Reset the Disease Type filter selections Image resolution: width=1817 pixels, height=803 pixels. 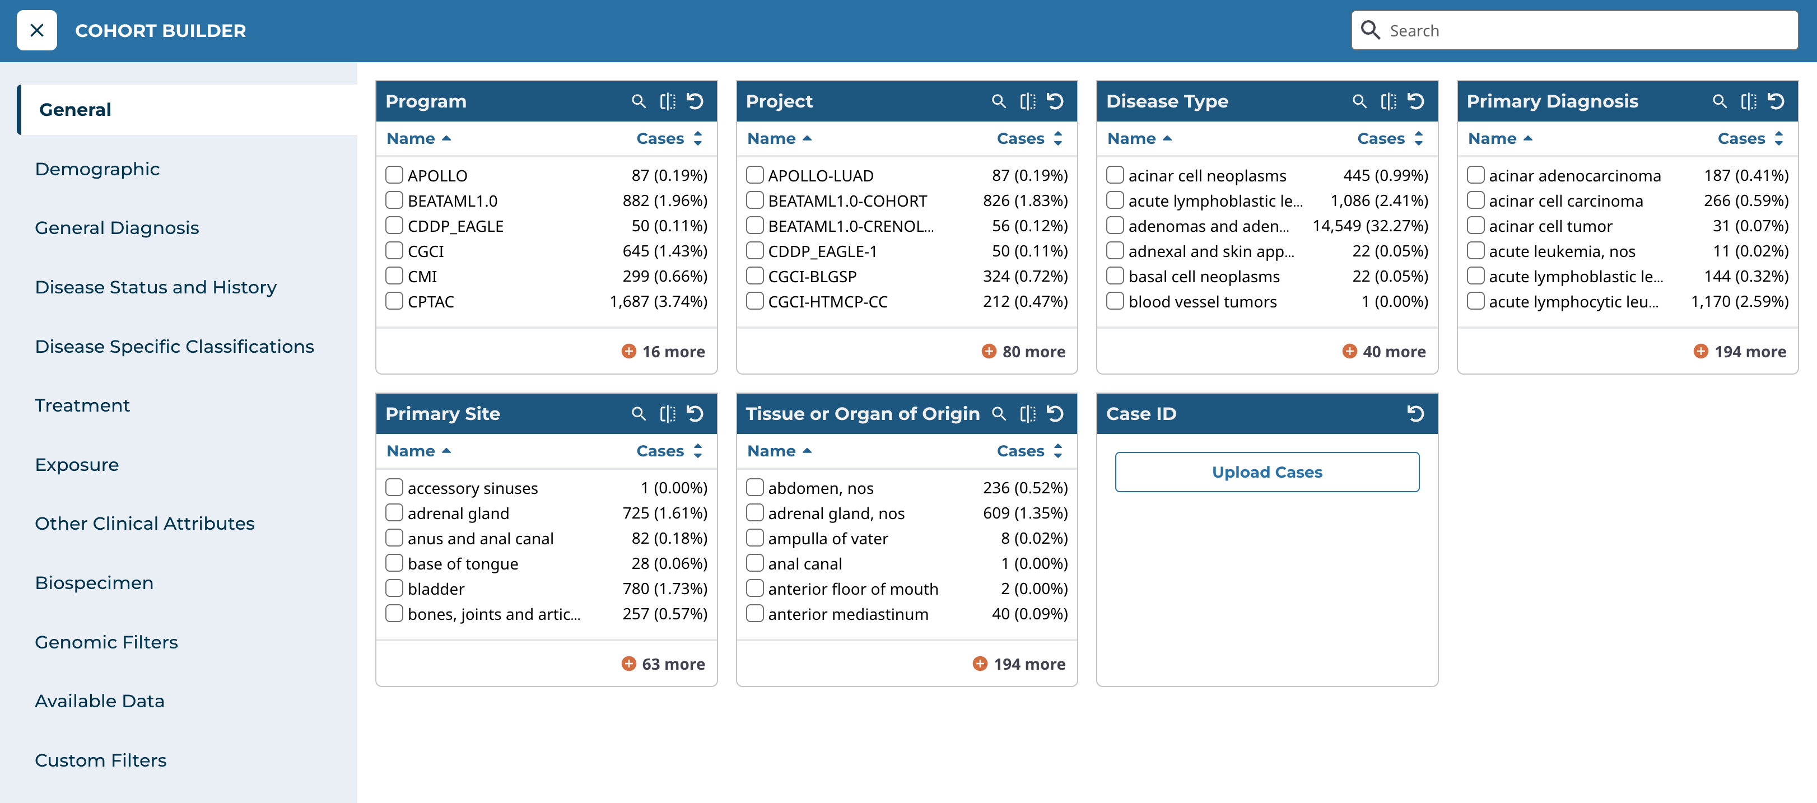(x=1415, y=101)
